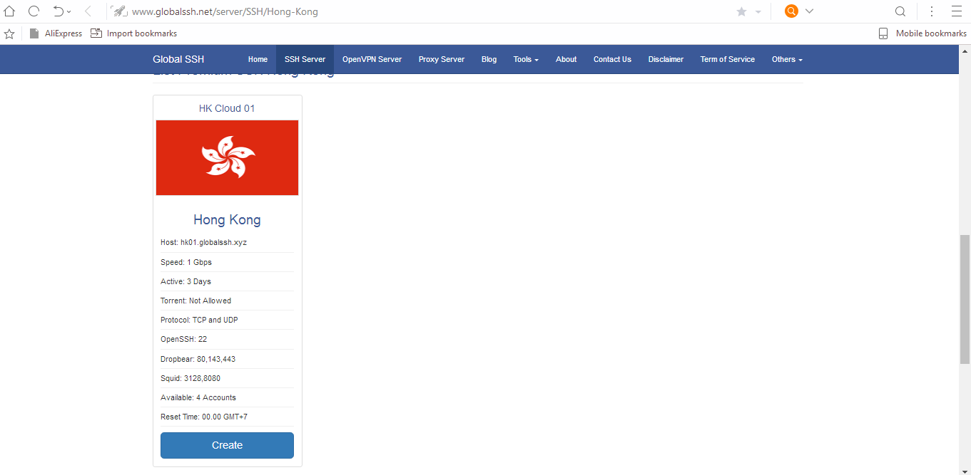The height and width of the screenshot is (475, 971).
Task: Expand the Tools dropdown menu
Action: click(526, 59)
